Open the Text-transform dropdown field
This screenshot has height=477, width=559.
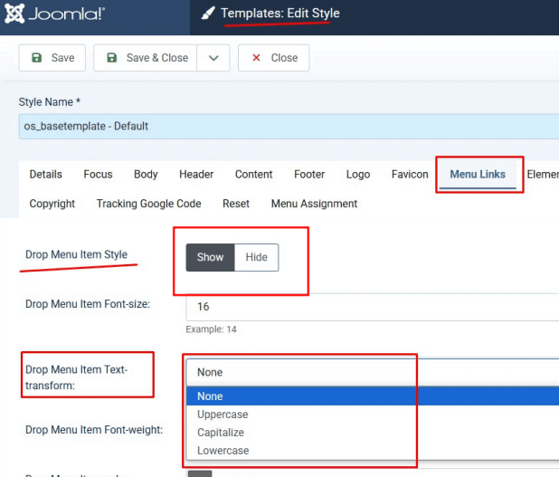point(371,372)
